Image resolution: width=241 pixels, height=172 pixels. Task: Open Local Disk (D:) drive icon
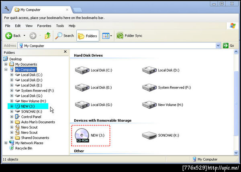tap(149, 70)
